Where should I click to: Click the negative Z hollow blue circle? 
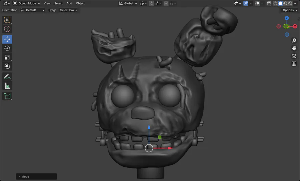click(x=287, y=35)
